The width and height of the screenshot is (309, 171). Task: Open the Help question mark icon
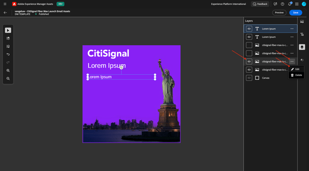(282, 4)
